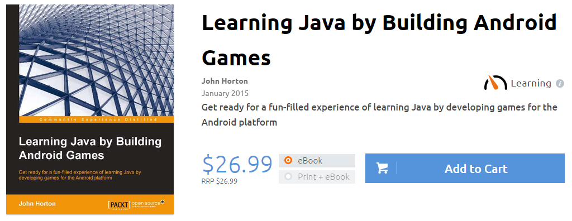Click the Learning Java by Building Android Games heading
Viewport: 572px width, 221px height.
[x=379, y=40]
